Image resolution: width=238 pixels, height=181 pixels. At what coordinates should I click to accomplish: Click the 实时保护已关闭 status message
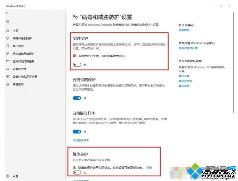pos(102,56)
